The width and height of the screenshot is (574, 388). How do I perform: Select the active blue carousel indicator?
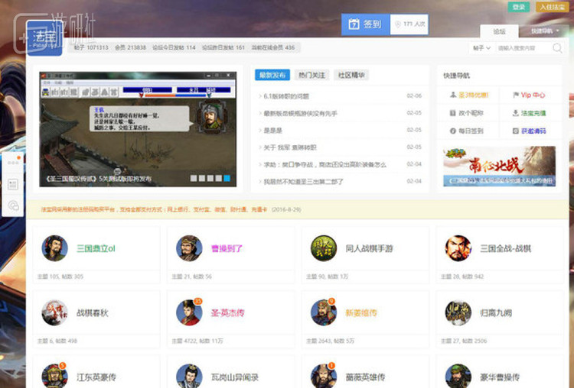click(227, 178)
